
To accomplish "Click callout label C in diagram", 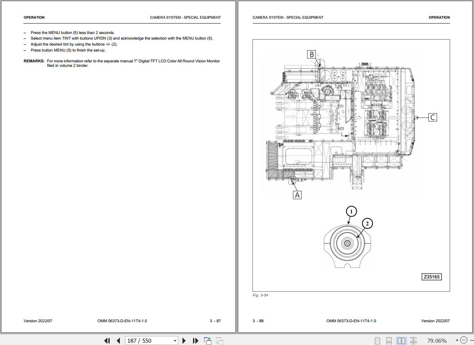I will click(433, 117).
